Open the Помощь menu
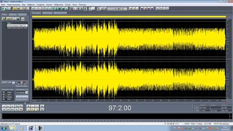 point(82,5)
